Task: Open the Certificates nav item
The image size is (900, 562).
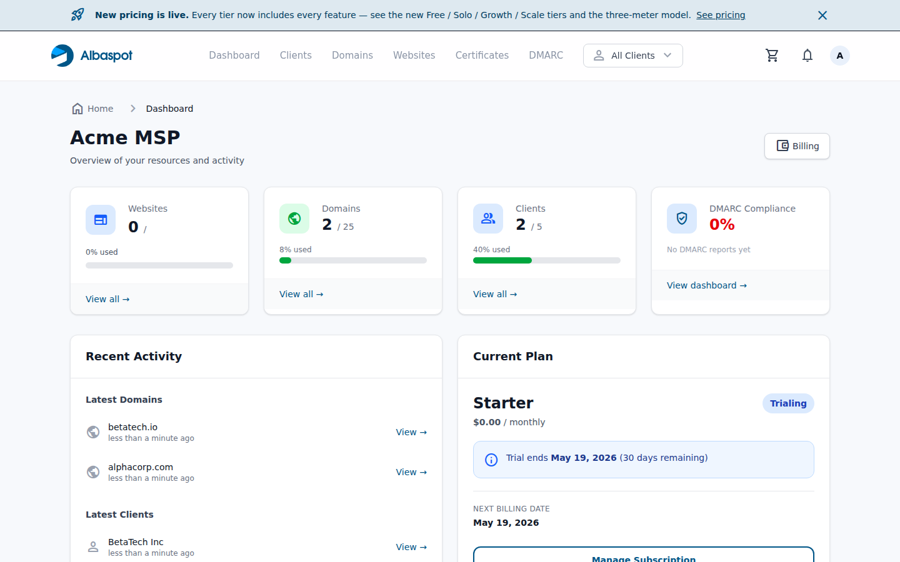Action: click(482, 56)
